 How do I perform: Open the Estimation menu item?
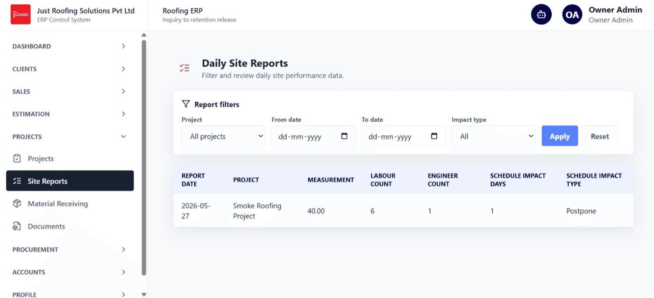point(70,114)
